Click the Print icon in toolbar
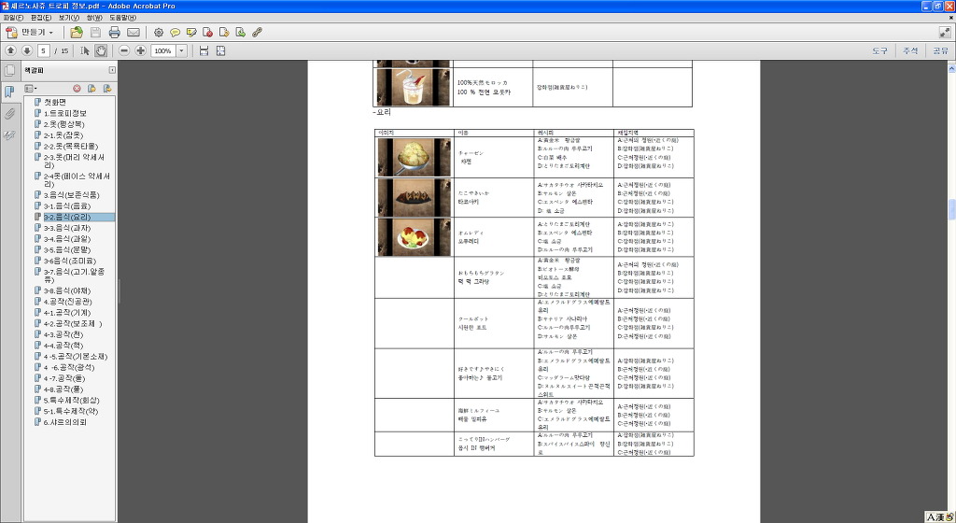Viewport: 956px width, 523px height. coord(114,32)
